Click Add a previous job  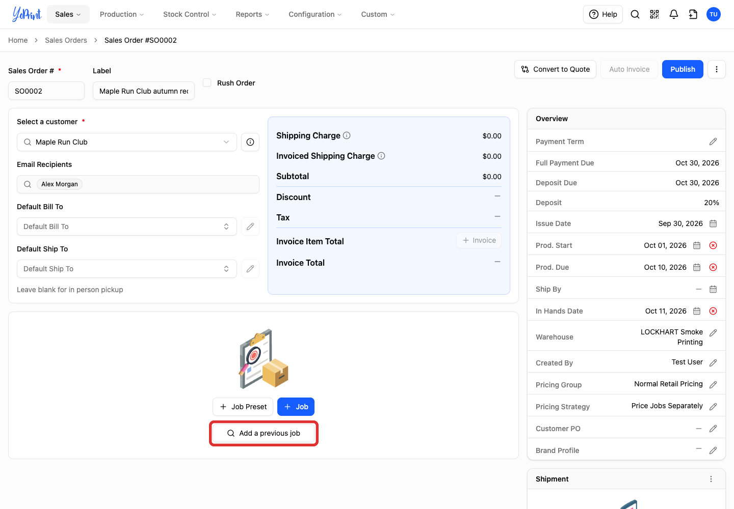[264, 433]
